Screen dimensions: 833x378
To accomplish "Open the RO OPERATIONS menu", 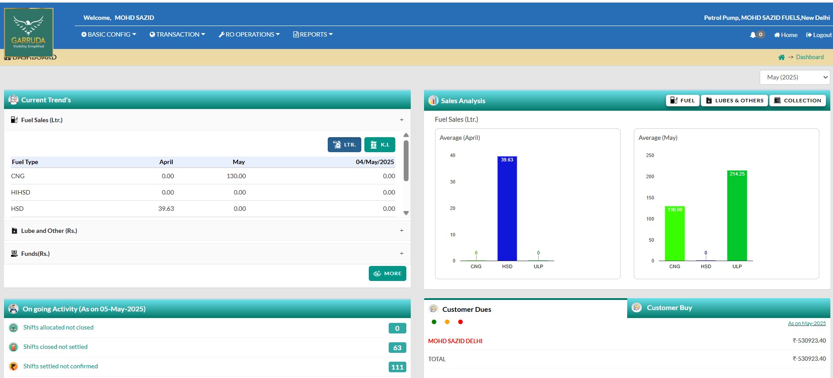I will tap(249, 34).
